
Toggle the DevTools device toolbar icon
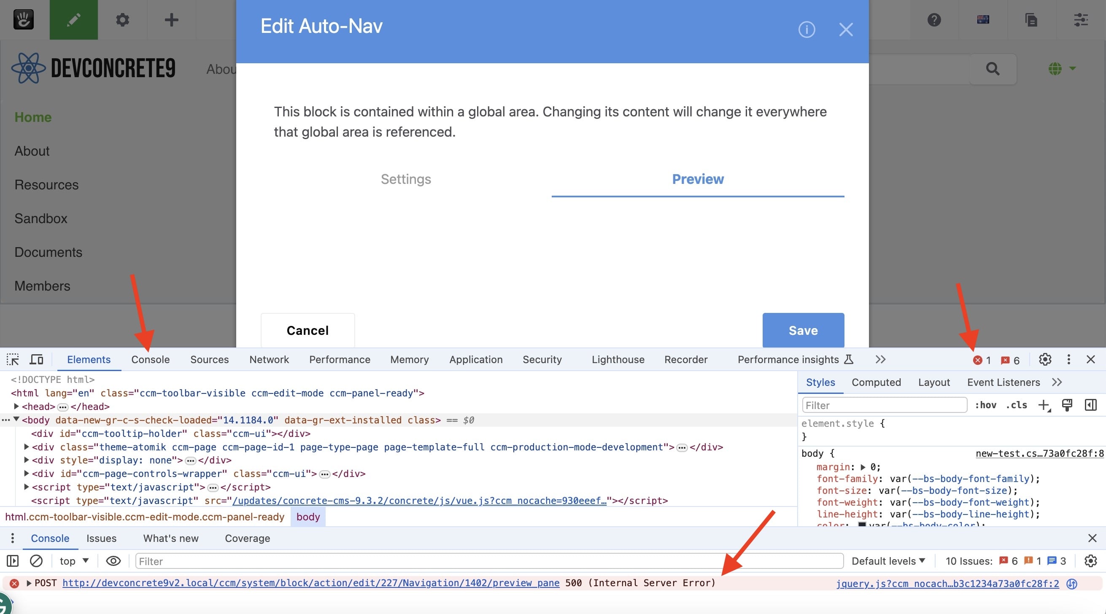[37, 359]
